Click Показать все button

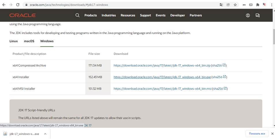(x=257, y=134)
